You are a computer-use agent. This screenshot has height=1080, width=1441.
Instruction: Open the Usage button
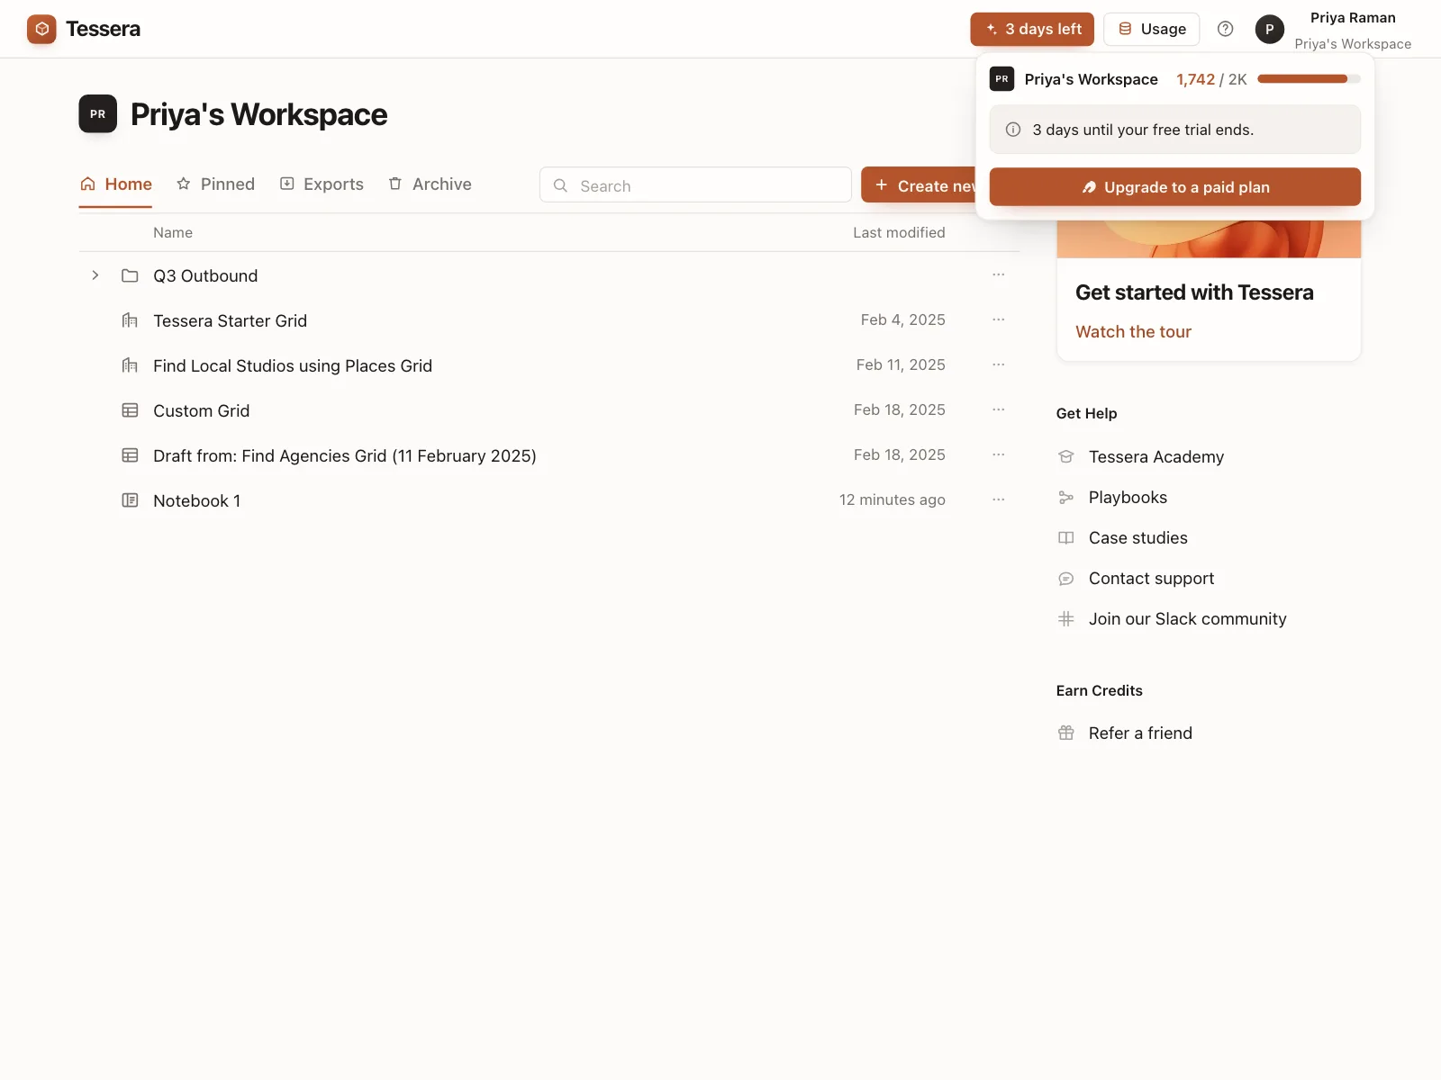tap(1152, 29)
